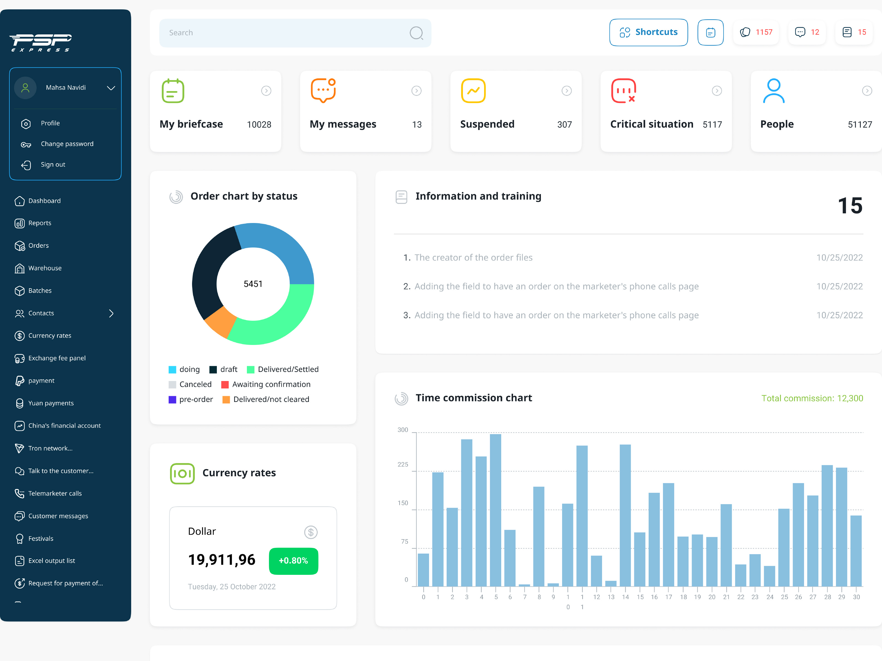Viewport: 882px width, 661px height.
Task: Click the calendar icon button beside Shortcuts
Action: tap(710, 32)
